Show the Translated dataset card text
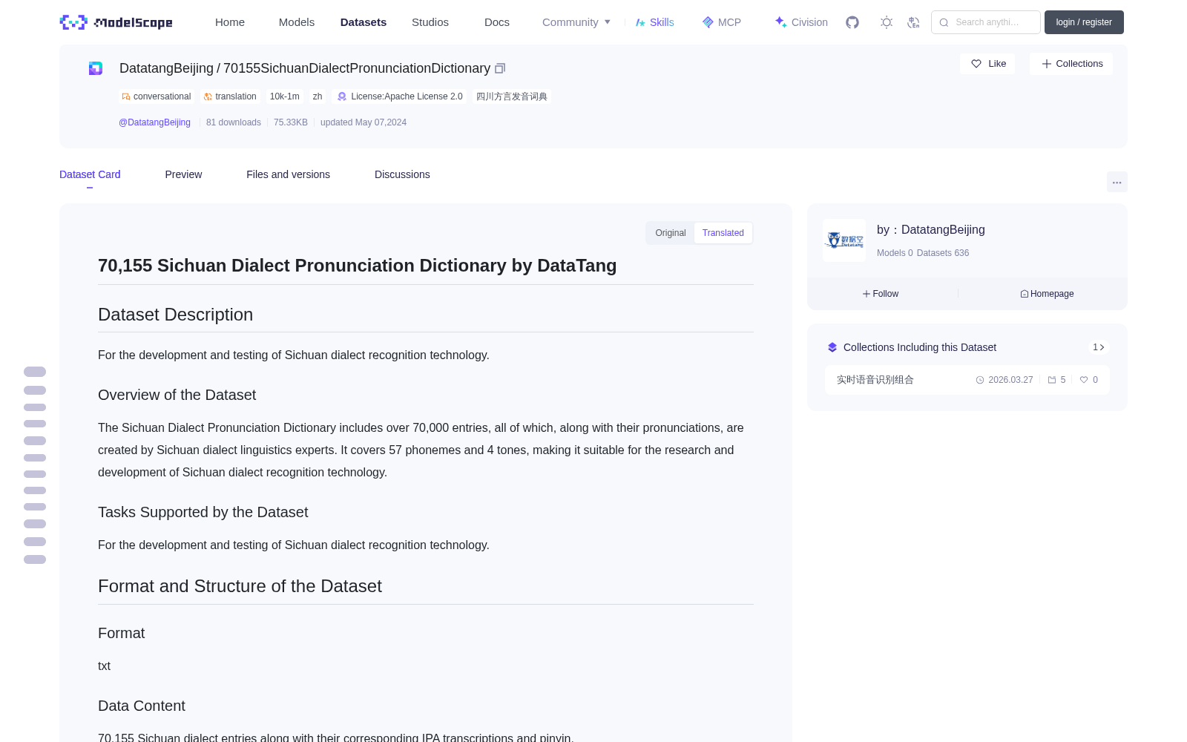 723,233
